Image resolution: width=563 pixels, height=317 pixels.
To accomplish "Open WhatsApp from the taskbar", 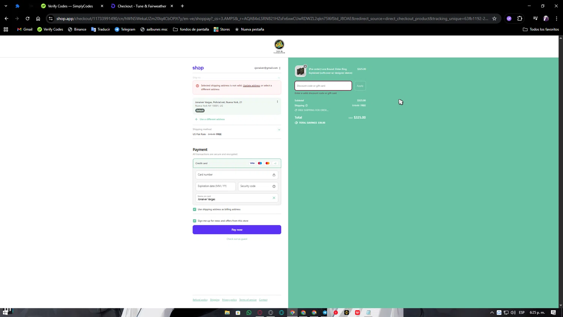I will (249, 312).
